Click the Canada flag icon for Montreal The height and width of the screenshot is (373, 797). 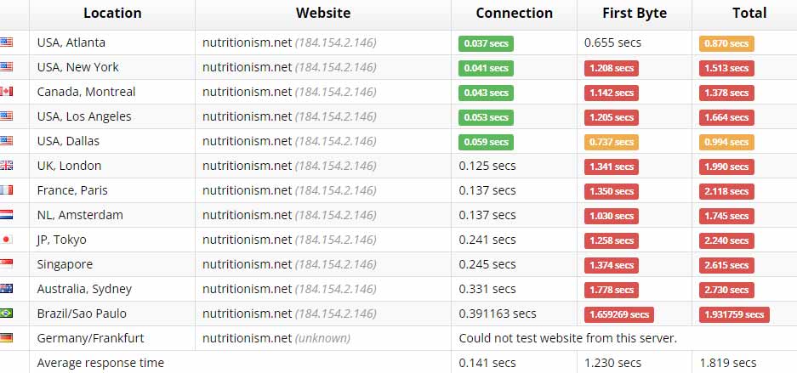7,92
